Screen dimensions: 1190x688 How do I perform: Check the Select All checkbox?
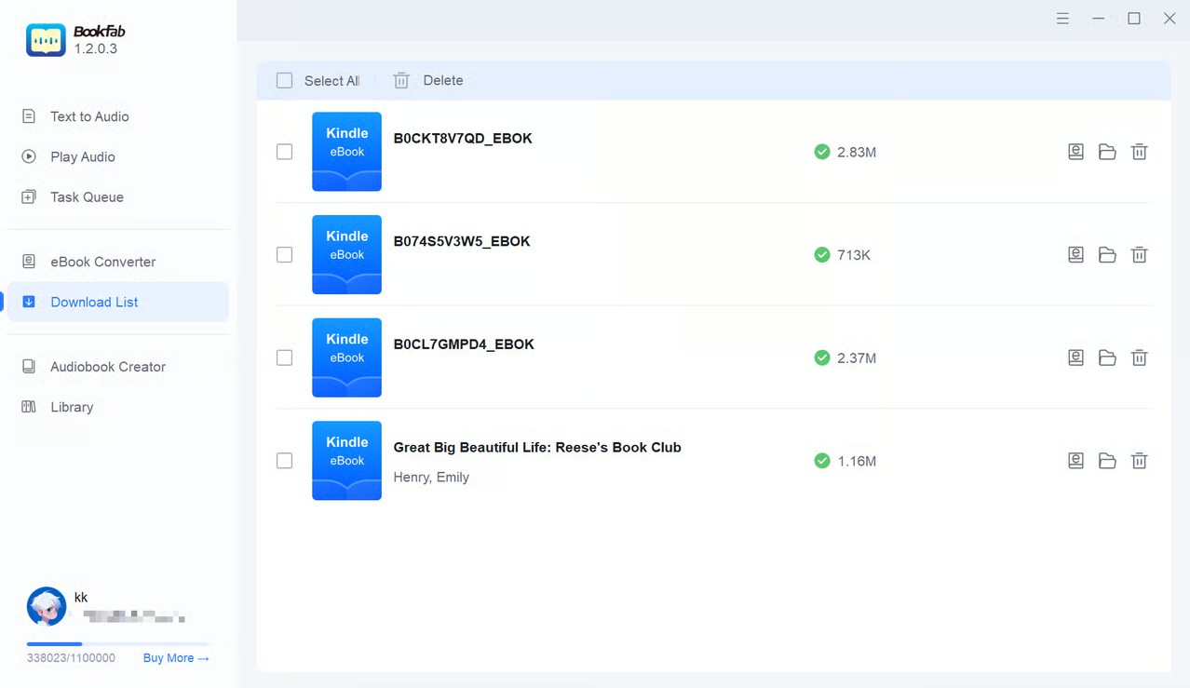(285, 81)
